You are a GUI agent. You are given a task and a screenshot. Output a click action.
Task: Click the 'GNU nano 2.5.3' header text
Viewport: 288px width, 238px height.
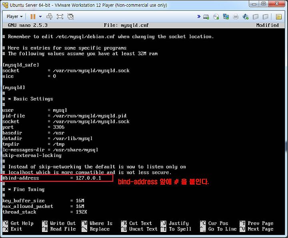(28, 25)
